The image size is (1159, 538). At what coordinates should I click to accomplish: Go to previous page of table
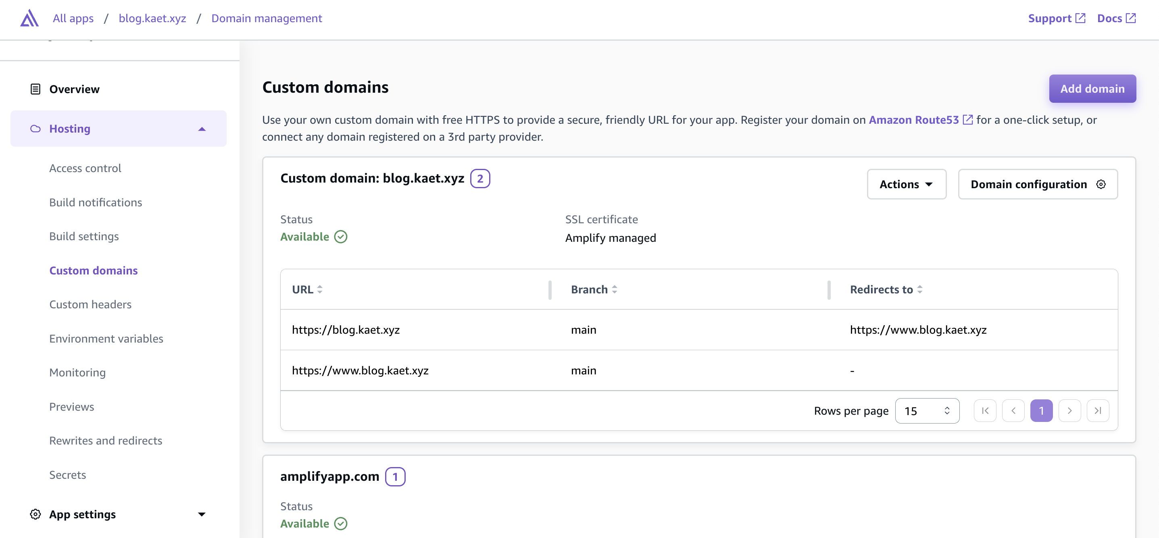tap(1013, 411)
